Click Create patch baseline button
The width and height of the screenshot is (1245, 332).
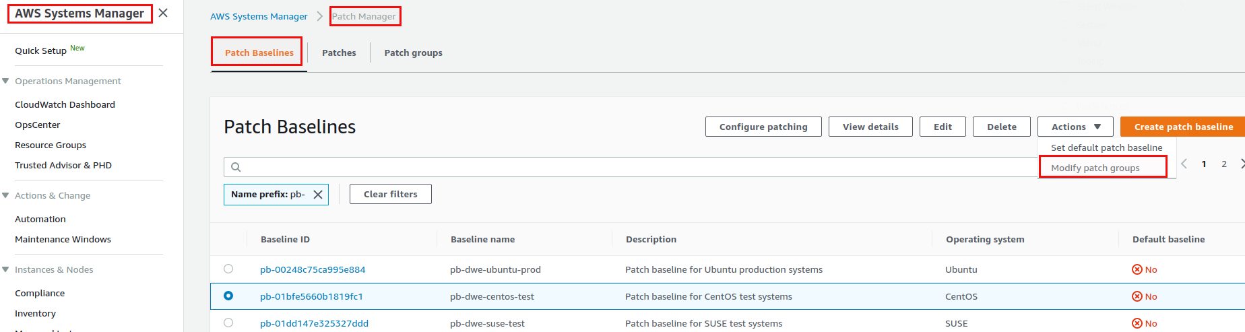pyautogui.click(x=1183, y=127)
